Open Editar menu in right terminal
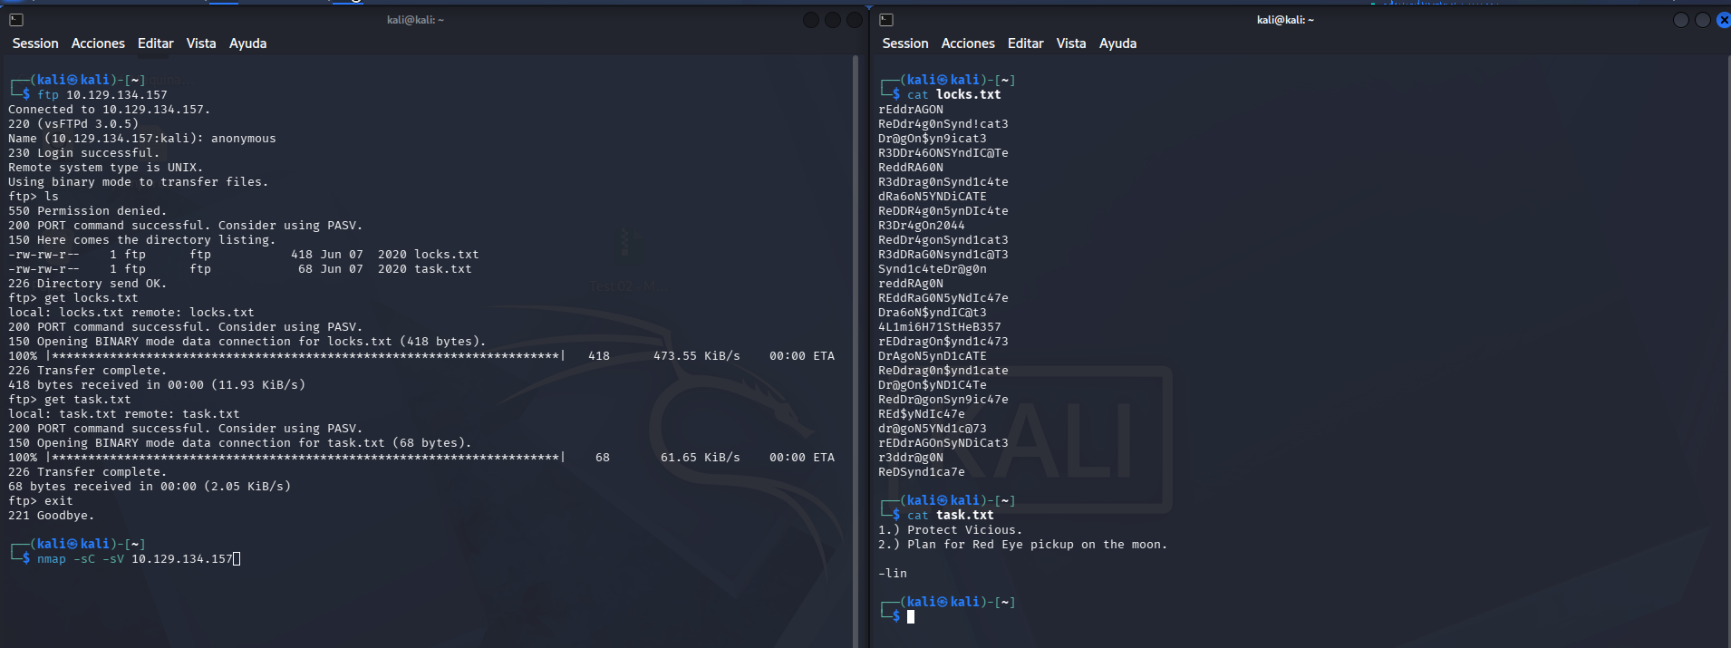The image size is (1731, 648). click(x=1026, y=44)
